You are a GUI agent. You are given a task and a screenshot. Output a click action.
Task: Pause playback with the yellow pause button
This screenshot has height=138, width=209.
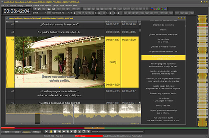pos(51,132)
